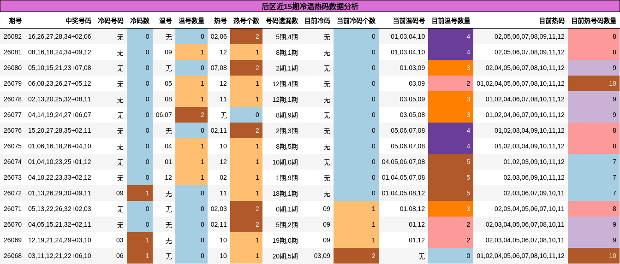
Task: Click the 目前热码 column header
Action: point(552,21)
